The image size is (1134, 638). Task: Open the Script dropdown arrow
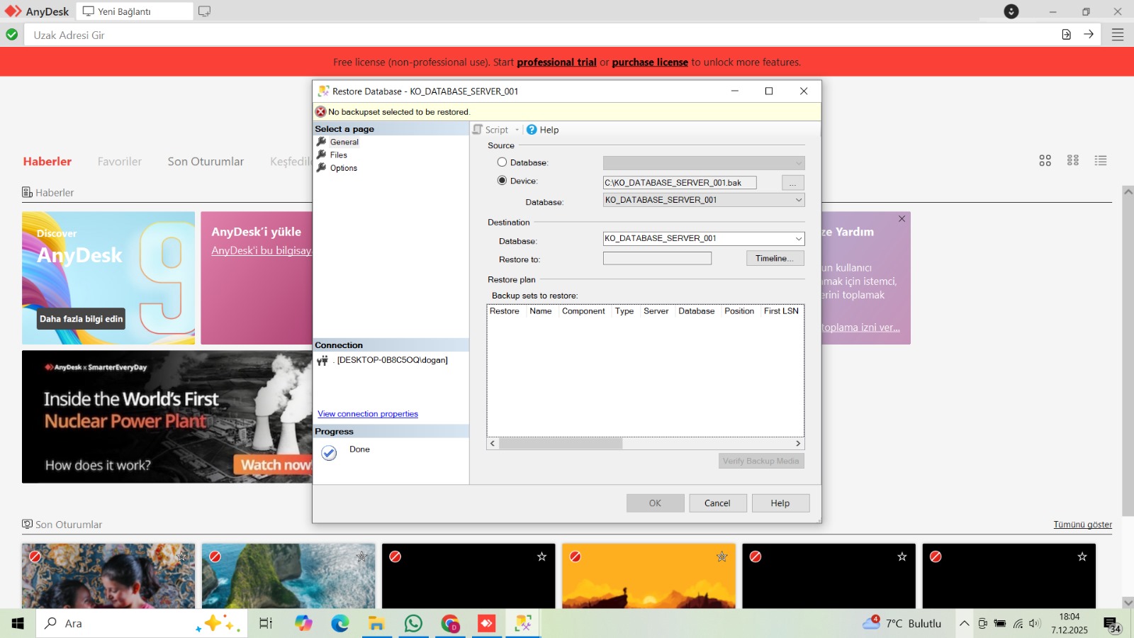tap(517, 130)
